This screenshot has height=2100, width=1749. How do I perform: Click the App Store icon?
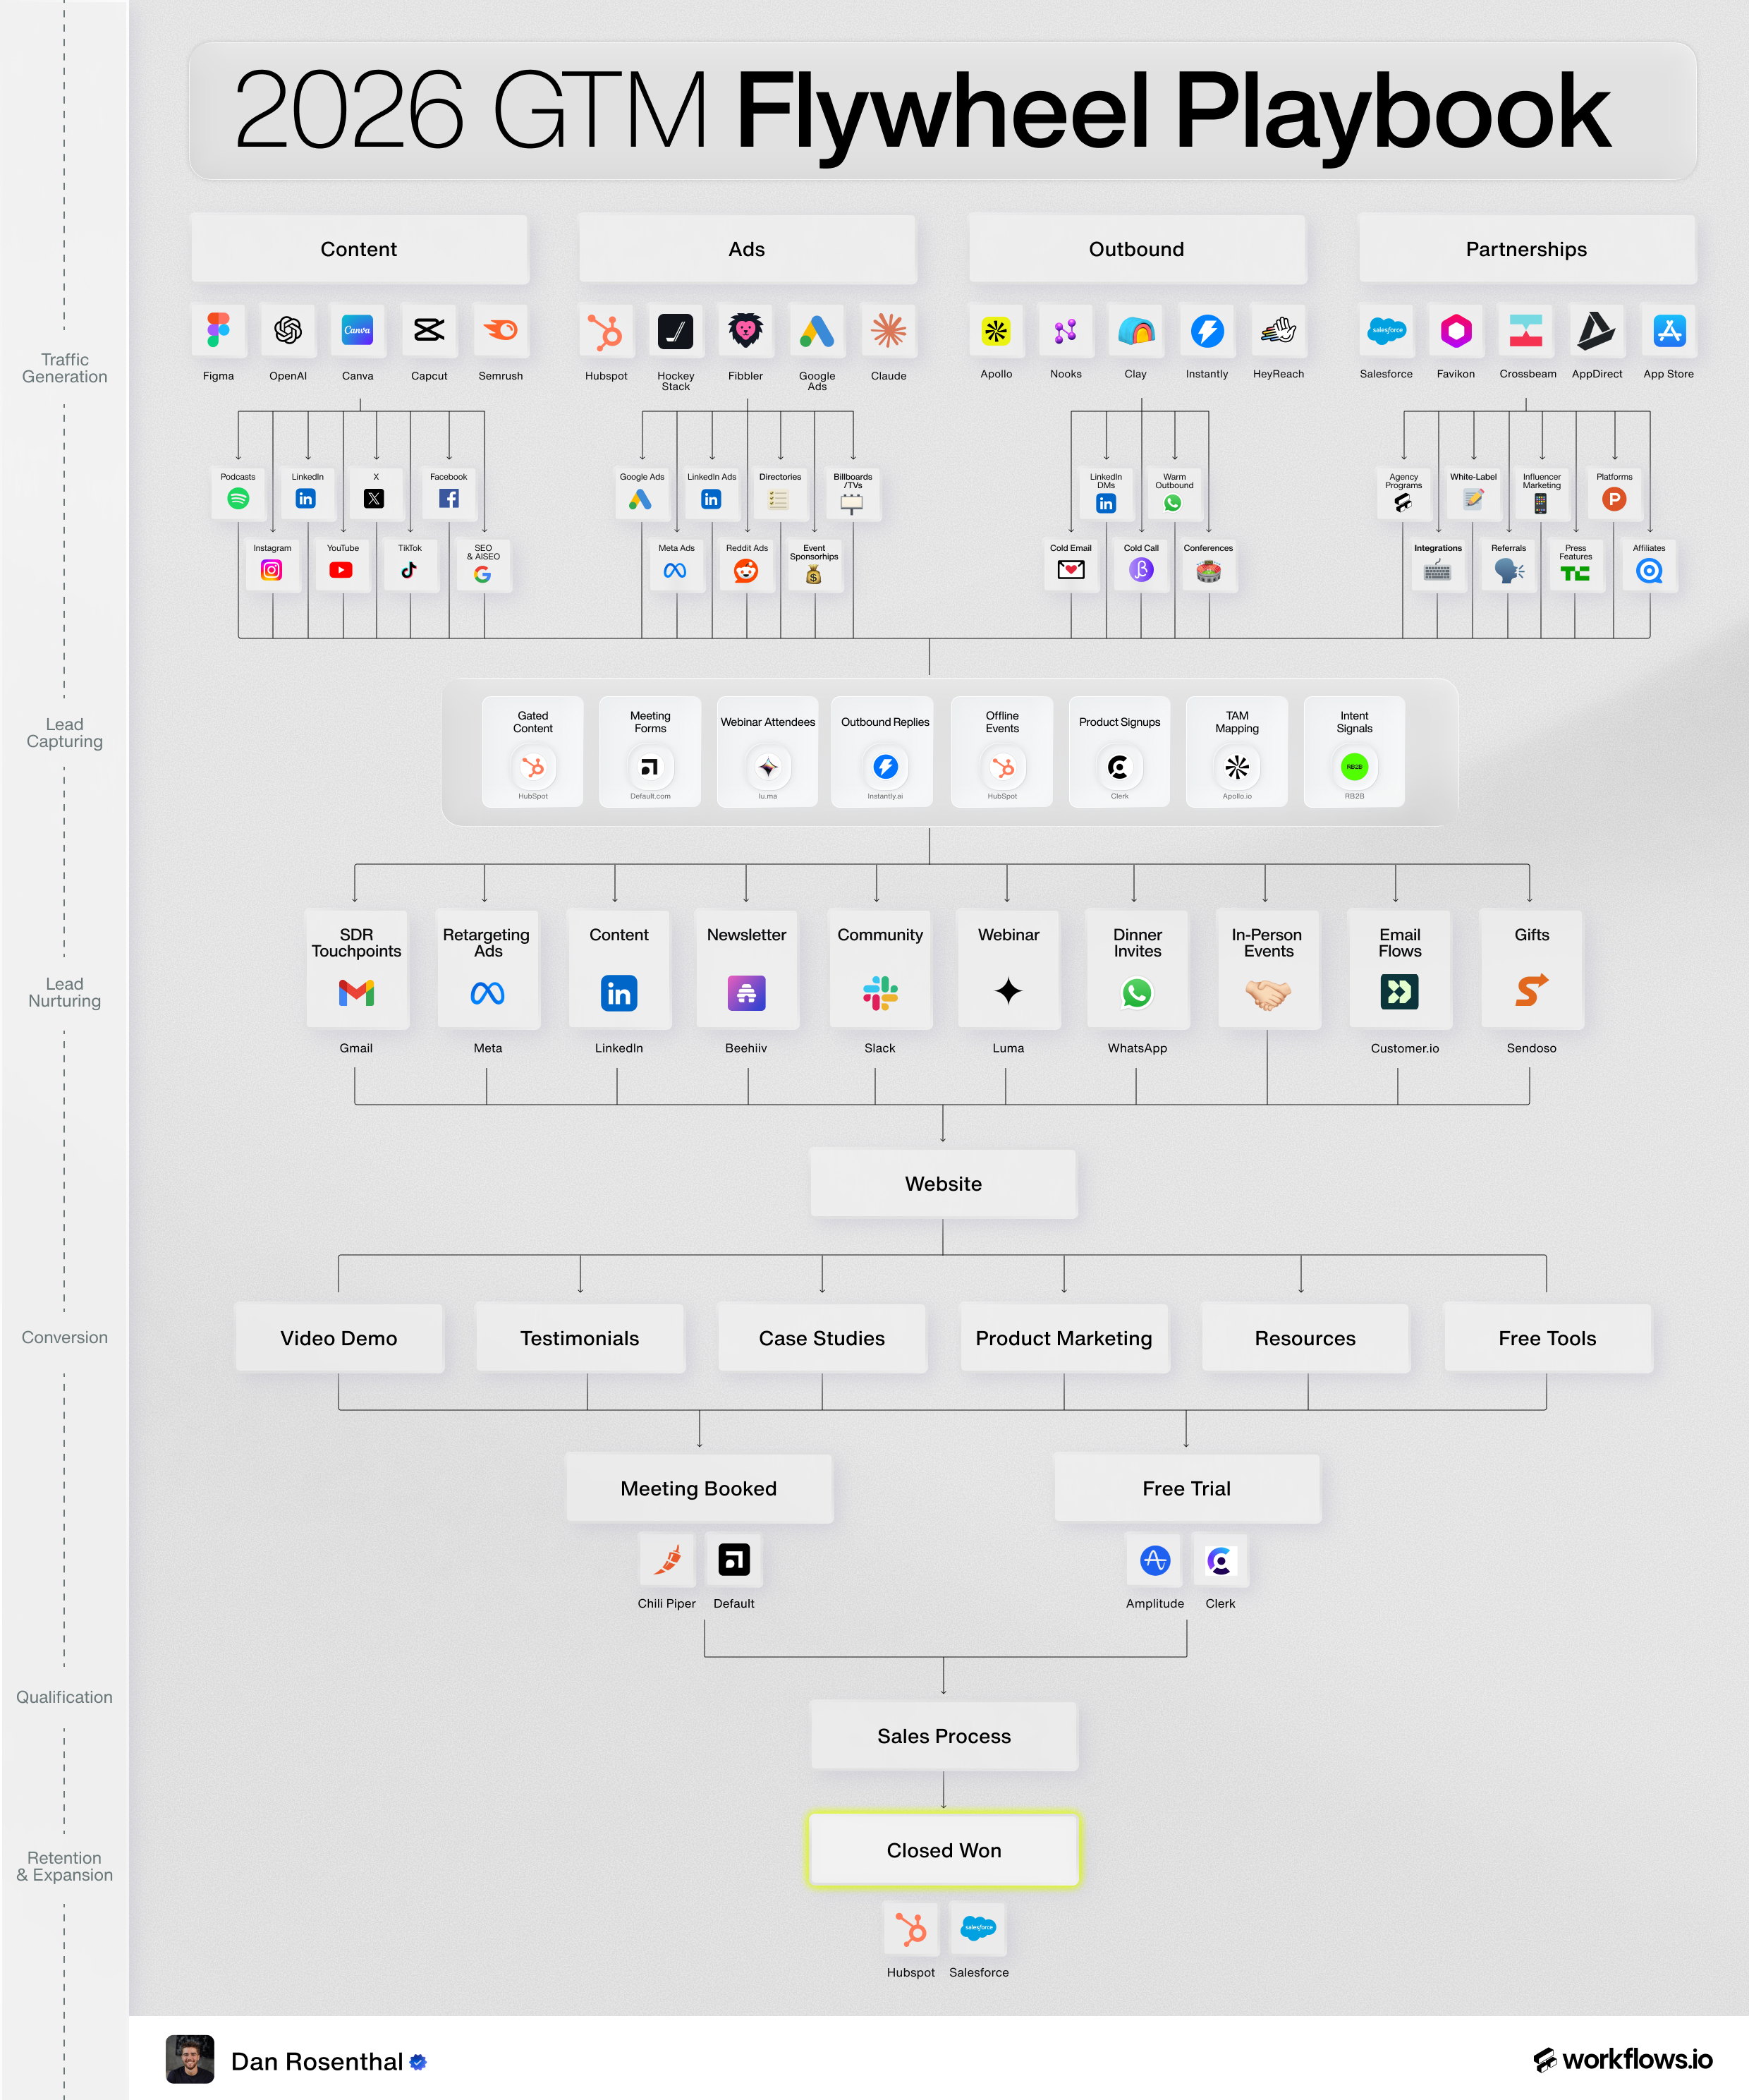[1669, 331]
